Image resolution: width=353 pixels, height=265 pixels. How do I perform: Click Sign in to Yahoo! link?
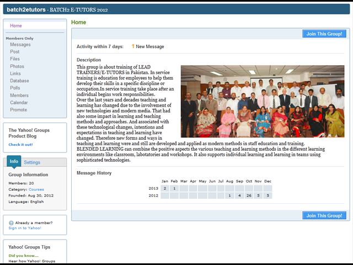[25, 228]
